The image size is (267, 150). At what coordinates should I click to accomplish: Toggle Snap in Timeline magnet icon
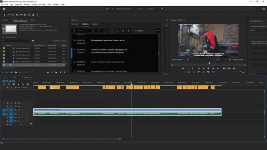click(9, 84)
